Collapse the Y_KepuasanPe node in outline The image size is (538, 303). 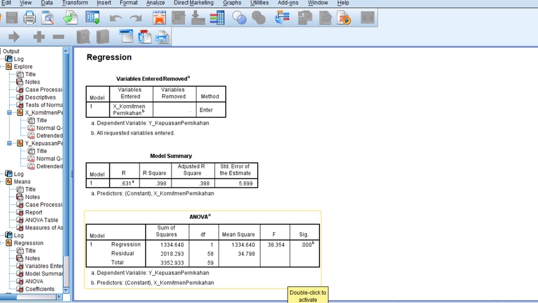pos(10,143)
